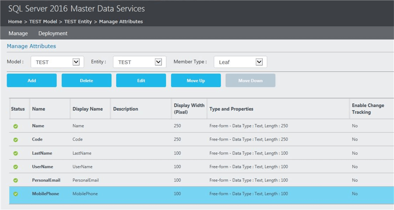Open the Deployment menu
Image resolution: width=394 pixels, height=210 pixels.
pos(53,33)
